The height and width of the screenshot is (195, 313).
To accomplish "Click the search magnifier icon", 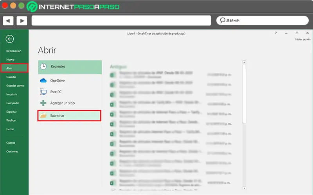I will tap(222, 20).
